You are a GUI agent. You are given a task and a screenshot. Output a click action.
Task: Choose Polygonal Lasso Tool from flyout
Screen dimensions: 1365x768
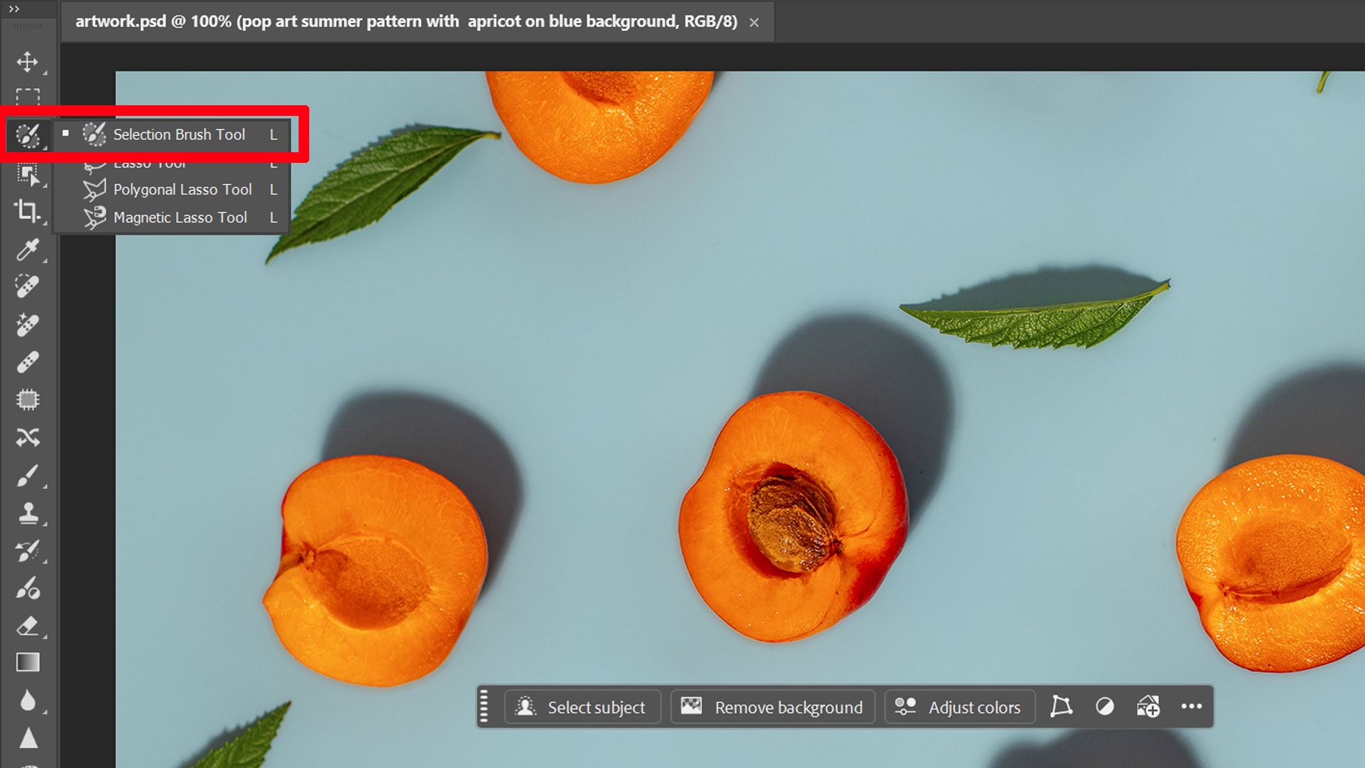pyautogui.click(x=182, y=190)
